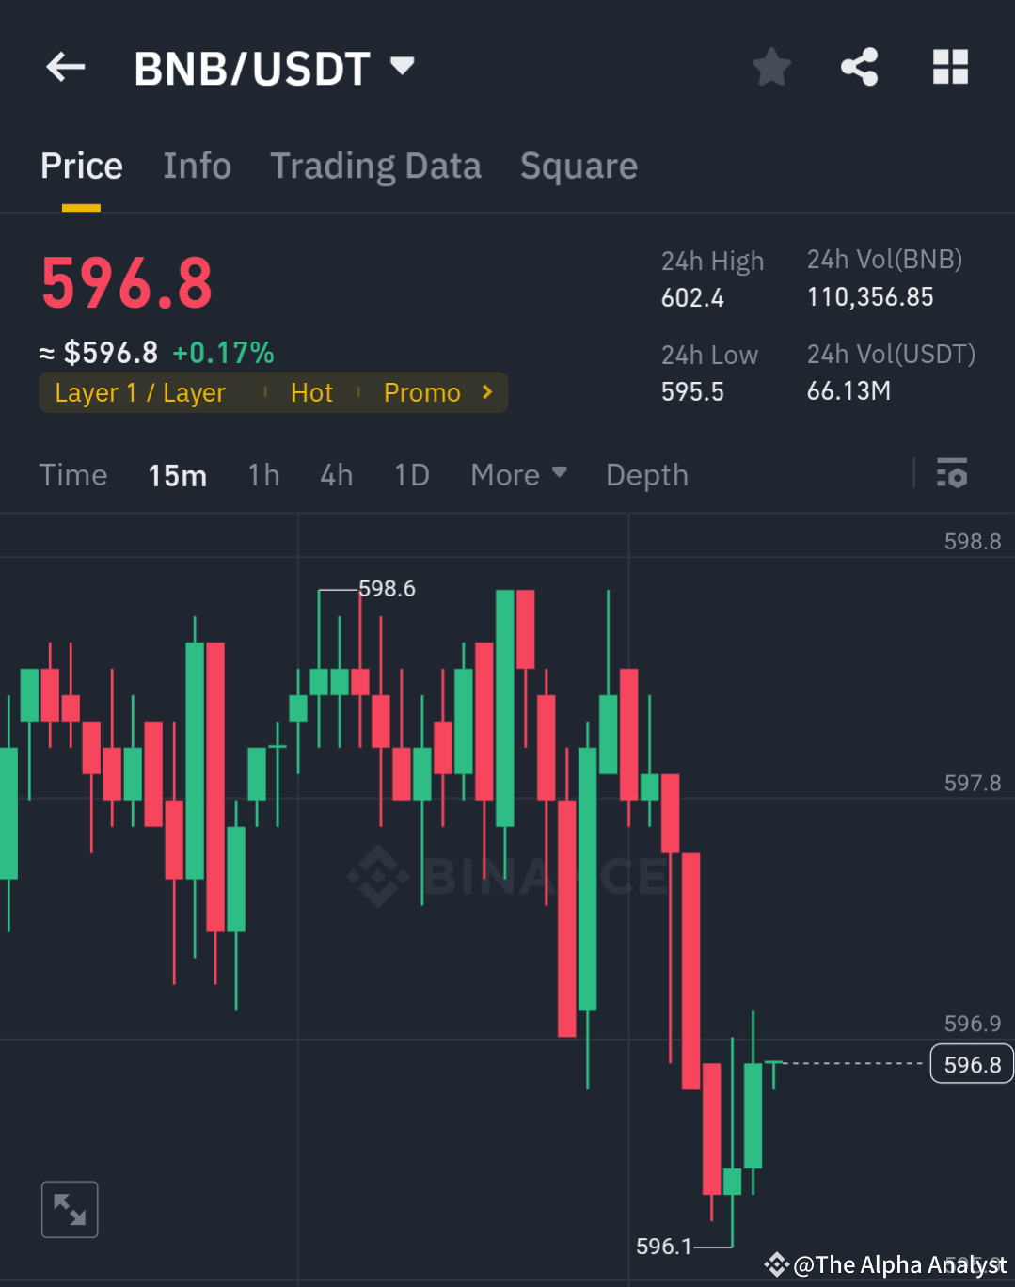Tap the Hot label link
Screen dimensions: 1015x1287
tap(311, 392)
